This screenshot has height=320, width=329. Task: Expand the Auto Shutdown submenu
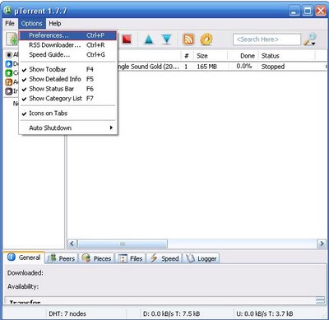(x=68, y=128)
